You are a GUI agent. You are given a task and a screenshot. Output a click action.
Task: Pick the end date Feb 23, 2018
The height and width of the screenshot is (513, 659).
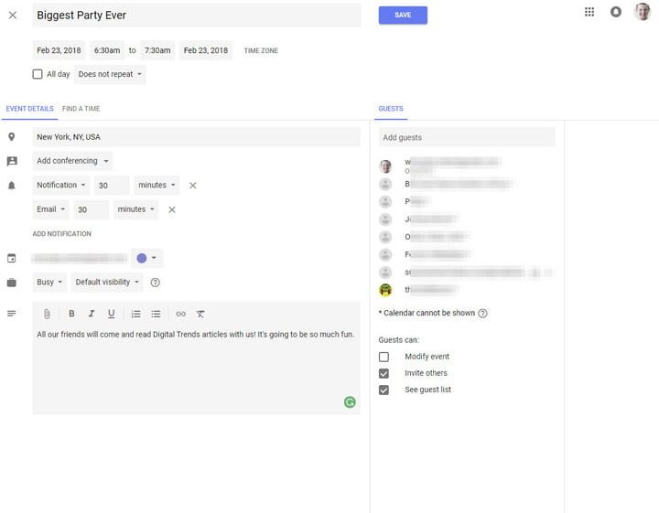(206, 50)
